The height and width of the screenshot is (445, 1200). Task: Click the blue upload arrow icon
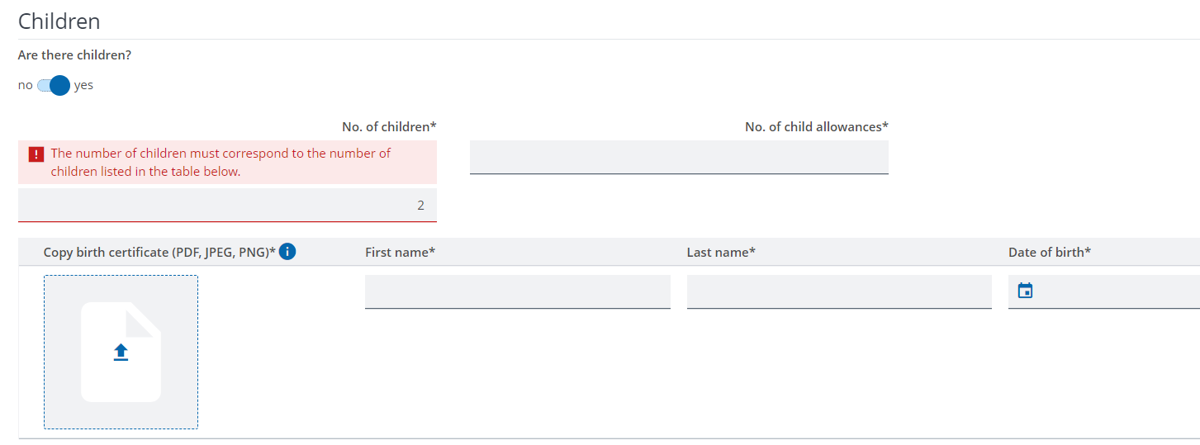(x=121, y=353)
